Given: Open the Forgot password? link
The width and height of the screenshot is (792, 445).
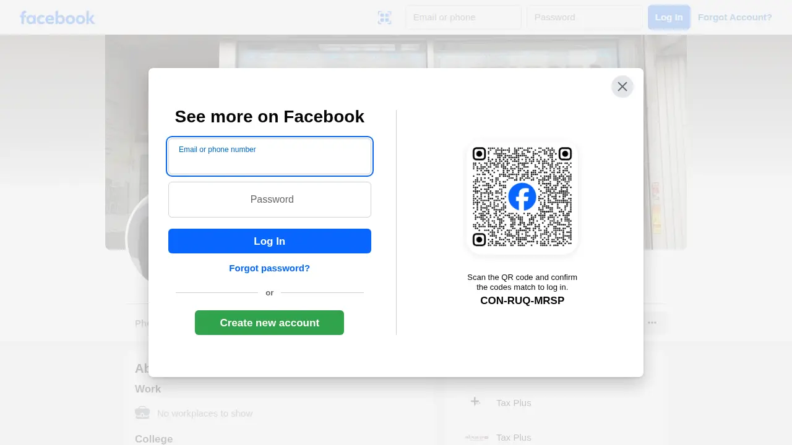Looking at the screenshot, I should [x=270, y=268].
